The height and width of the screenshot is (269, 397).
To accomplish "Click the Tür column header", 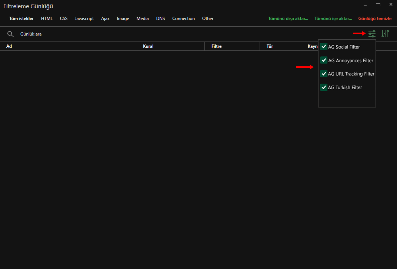I will tap(270, 46).
